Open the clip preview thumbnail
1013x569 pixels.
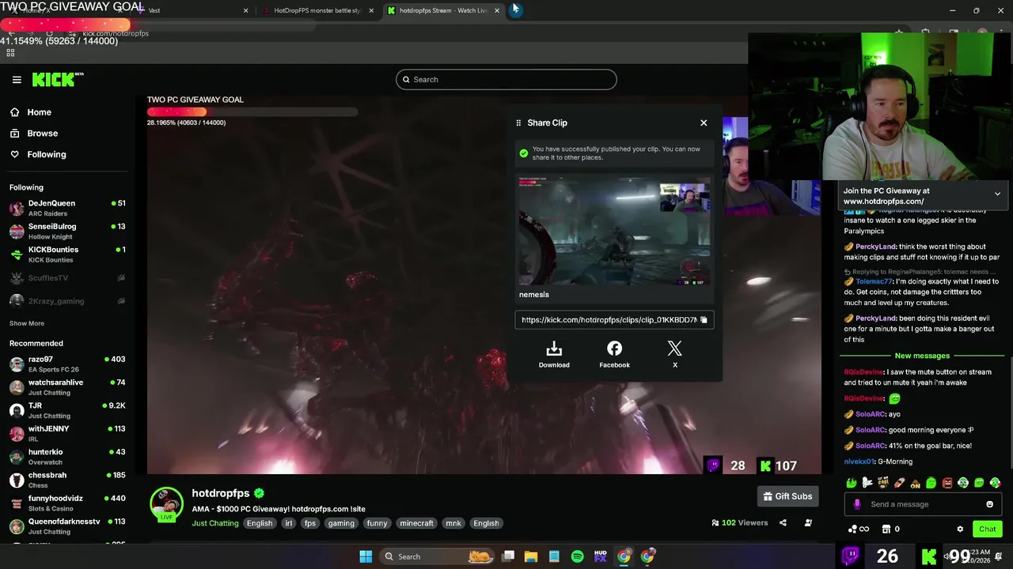[x=614, y=231]
